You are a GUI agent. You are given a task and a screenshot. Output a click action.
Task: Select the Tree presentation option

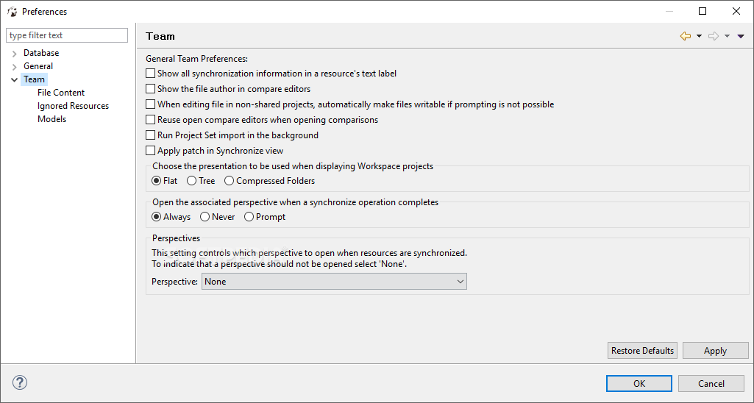pos(192,181)
